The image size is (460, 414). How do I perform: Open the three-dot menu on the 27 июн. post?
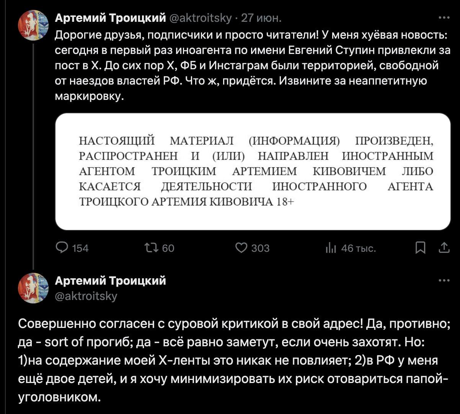(444, 17)
